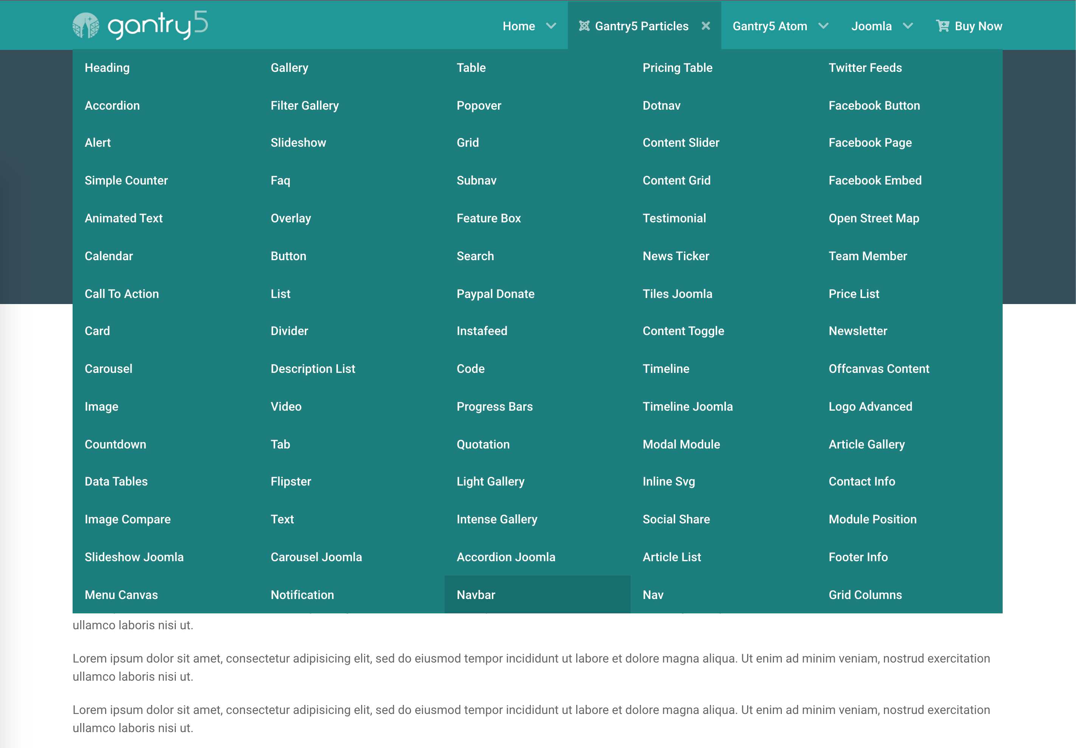Close Gantry5 Particles menu with X icon
The image size is (1076, 748).
(705, 26)
